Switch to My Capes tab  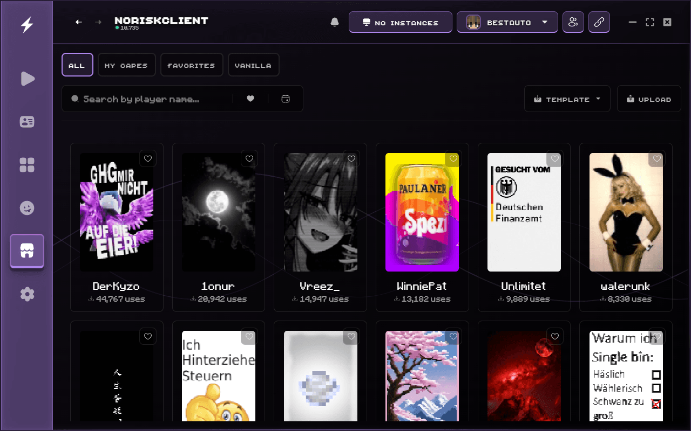click(126, 65)
